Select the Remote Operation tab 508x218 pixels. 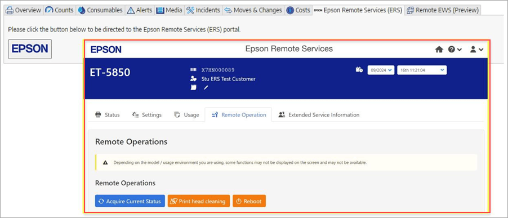click(238, 115)
